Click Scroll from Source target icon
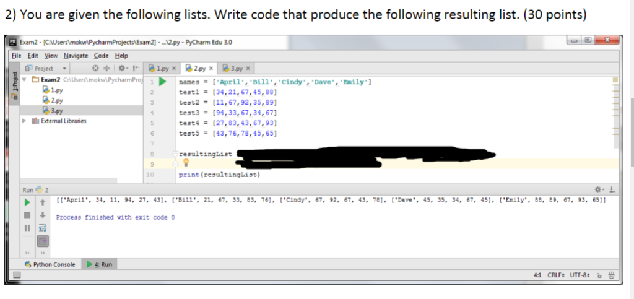This screenshot has height=299, width=634. pos(96,68)
